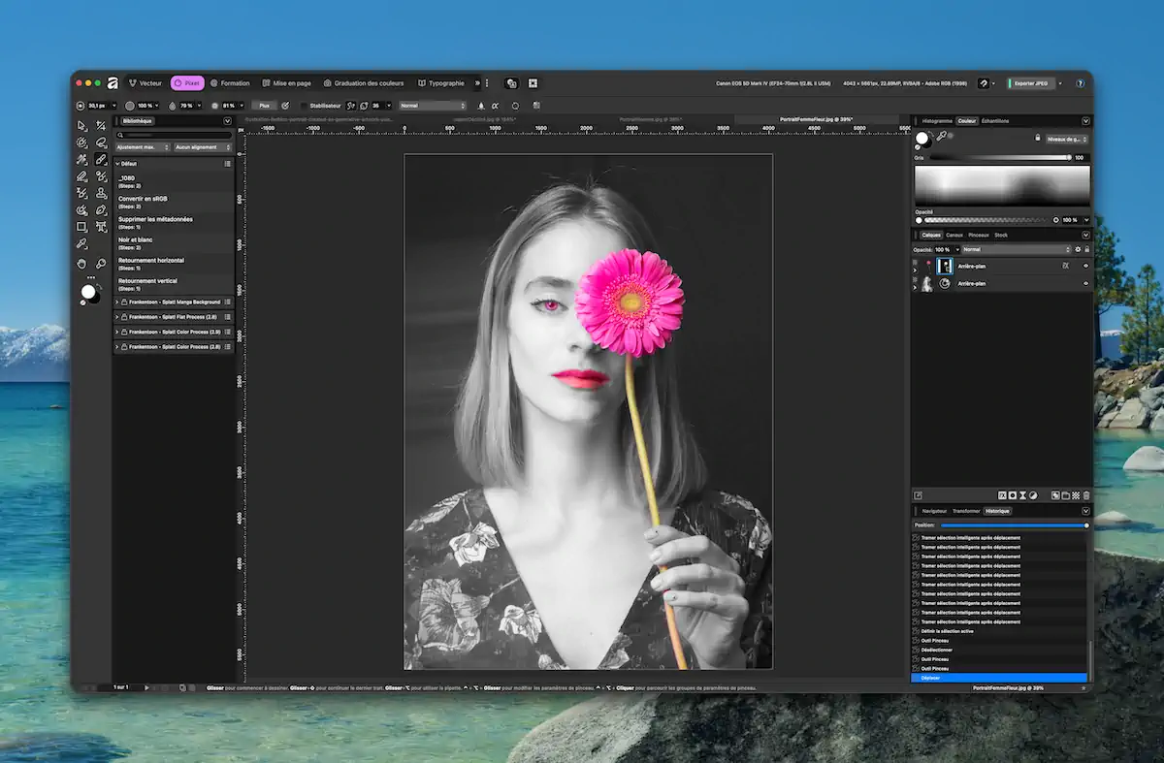Select the Zoom magnifier tool
This screenshot has width=1164, height=763.
pos(101,263)
